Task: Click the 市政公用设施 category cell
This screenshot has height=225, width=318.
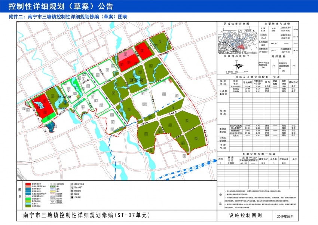Action: click(223, 130)
